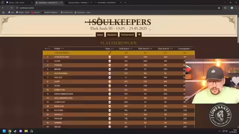Go back with the browser back arrow
The width and height of the screenshot is (239, 134).
(3, 8)
